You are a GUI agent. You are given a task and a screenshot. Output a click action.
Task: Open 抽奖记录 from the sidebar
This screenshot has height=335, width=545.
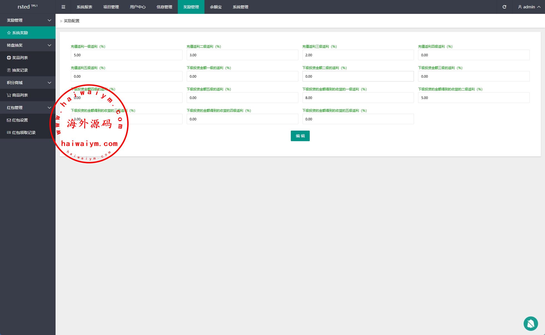[x=20, y=70]
